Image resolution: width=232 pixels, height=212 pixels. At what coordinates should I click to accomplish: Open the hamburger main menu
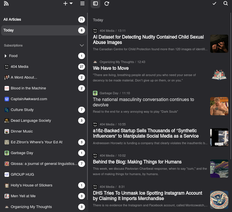[x=82, y=3]
